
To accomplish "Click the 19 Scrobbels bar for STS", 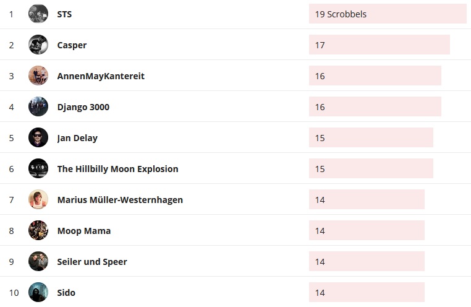I will 388,14.
